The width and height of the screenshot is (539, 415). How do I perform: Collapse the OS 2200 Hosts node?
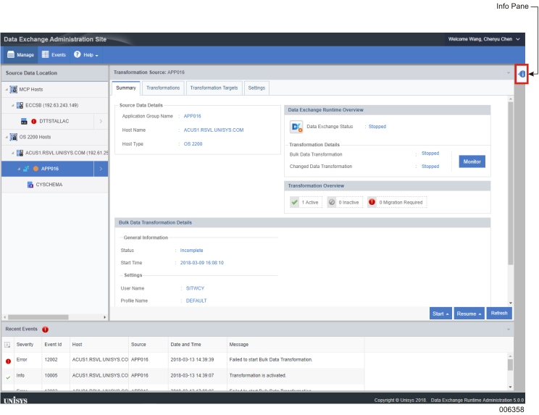coord(6,138)
